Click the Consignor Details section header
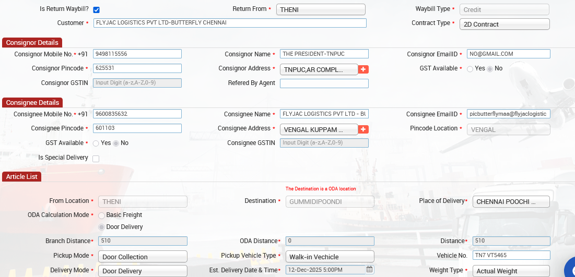The width and height of the screenshot is (575, 277). coord(32,43)
